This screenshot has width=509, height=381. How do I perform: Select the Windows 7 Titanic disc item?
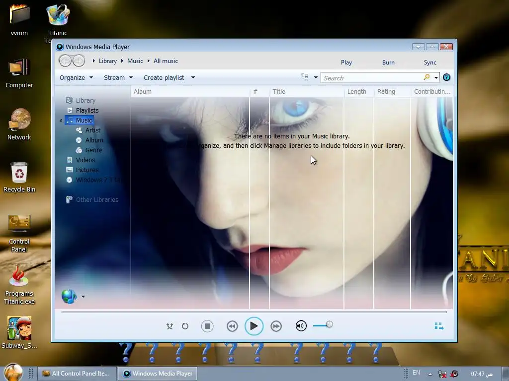tap(93, 180)
